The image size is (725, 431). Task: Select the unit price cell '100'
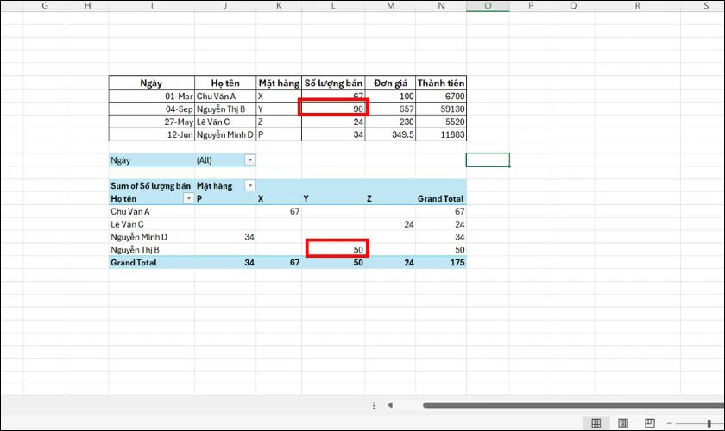pyautogui.click(x=390, y=96)
